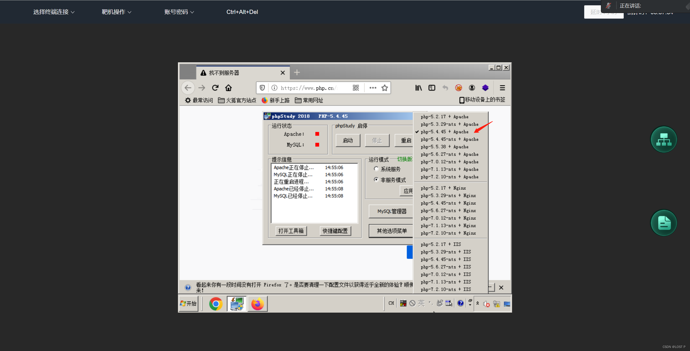Show hidden tray icons arrow
This screenshot has height=351, width=690.
click(x=478, y=303)
